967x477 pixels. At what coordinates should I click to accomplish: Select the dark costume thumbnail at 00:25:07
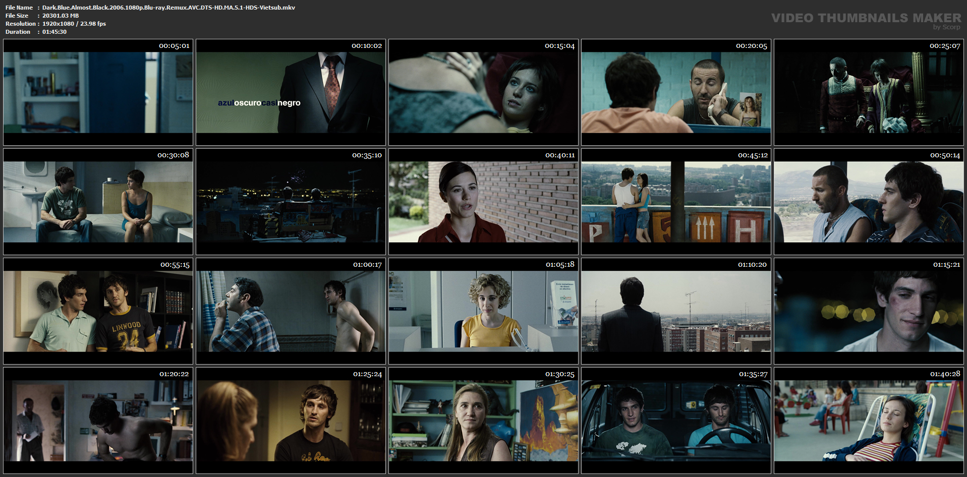point(869,92)
